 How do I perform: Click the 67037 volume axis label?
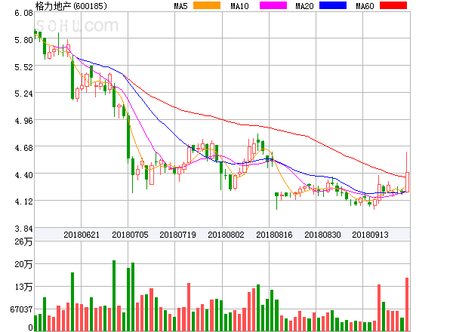21,309
